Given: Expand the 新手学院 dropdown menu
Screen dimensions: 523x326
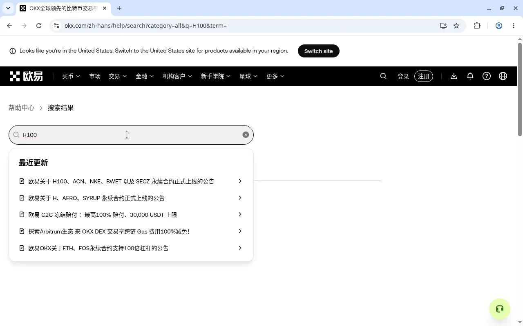Looking at the screenshot, I should 216,76.
